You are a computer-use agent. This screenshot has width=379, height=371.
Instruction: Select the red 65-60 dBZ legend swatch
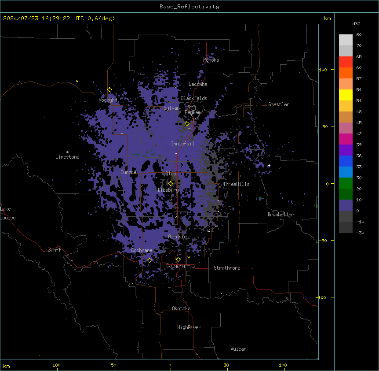[x=346, y=62]
